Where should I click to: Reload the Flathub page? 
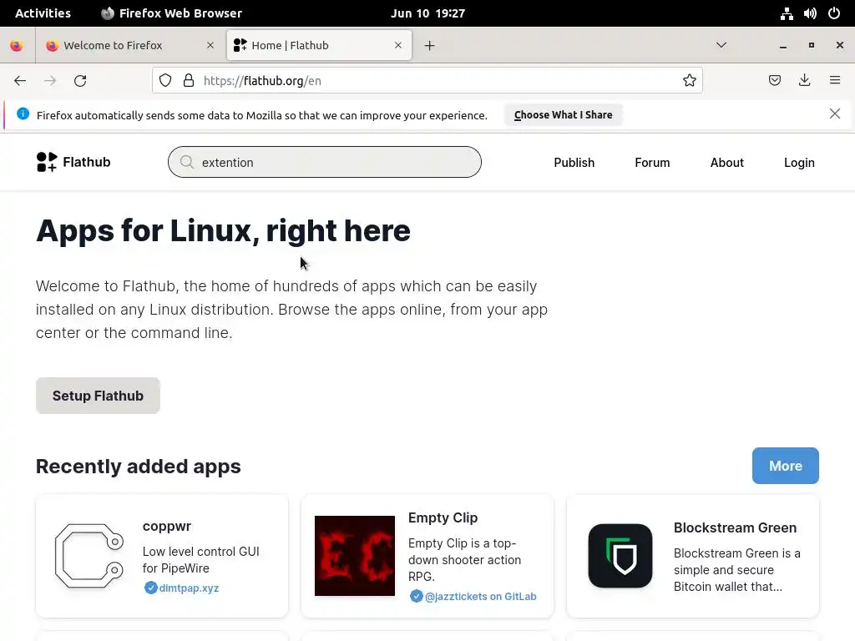pos(80,81)
